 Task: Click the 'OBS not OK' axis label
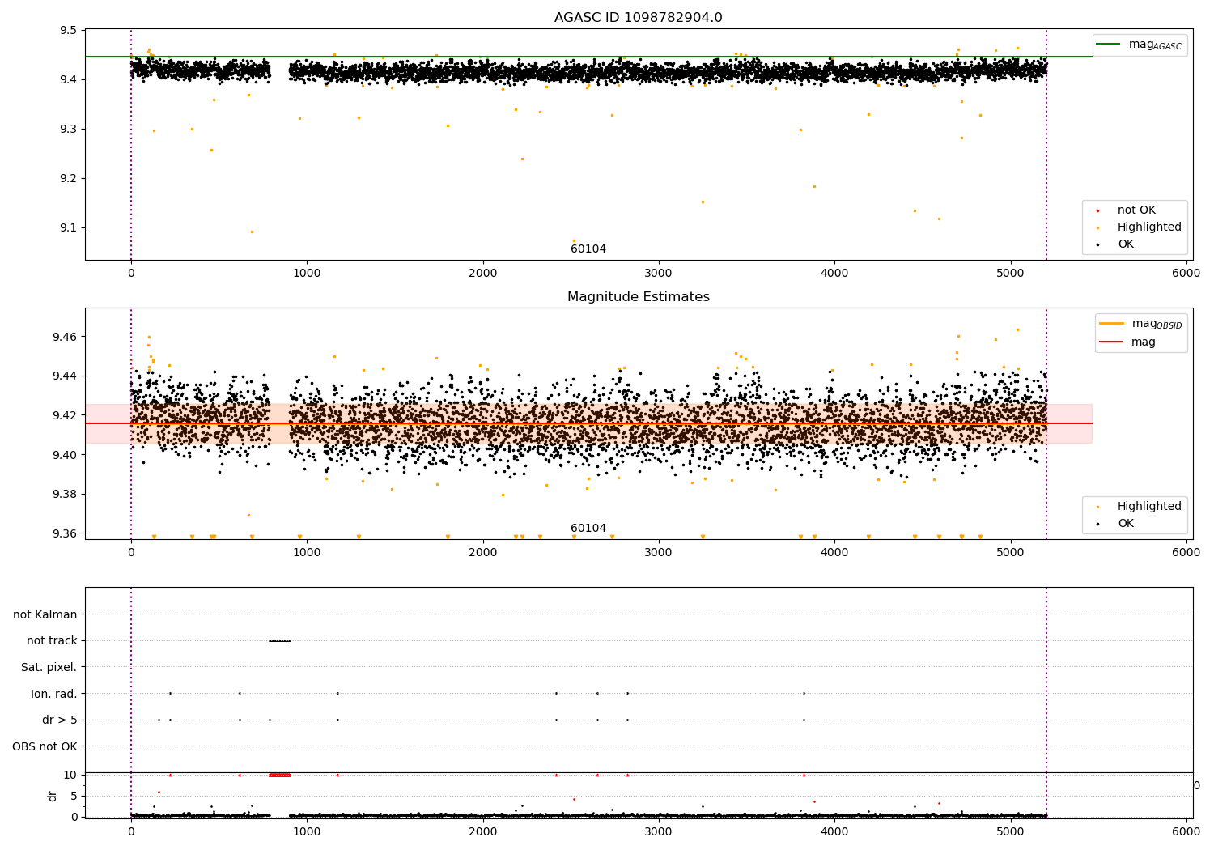click(x=45, y=746)
